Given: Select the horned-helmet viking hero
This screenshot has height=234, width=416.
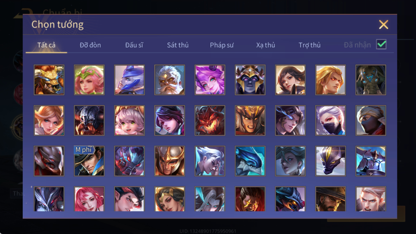Looking at the screenshot, I should [89, 121].
